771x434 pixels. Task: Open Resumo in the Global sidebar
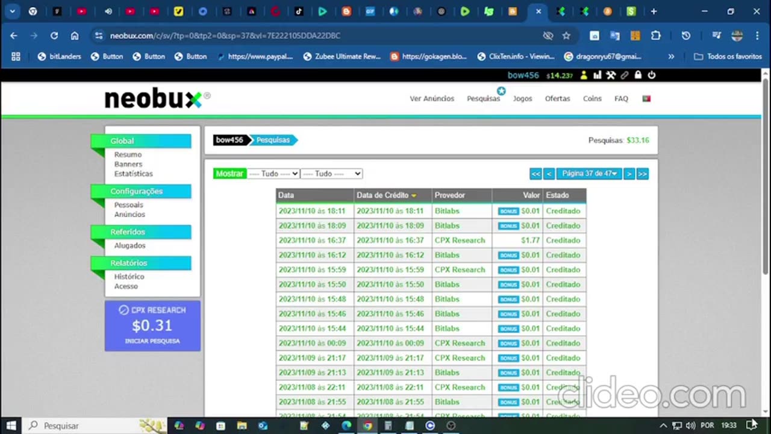click(x=128, y=155)
